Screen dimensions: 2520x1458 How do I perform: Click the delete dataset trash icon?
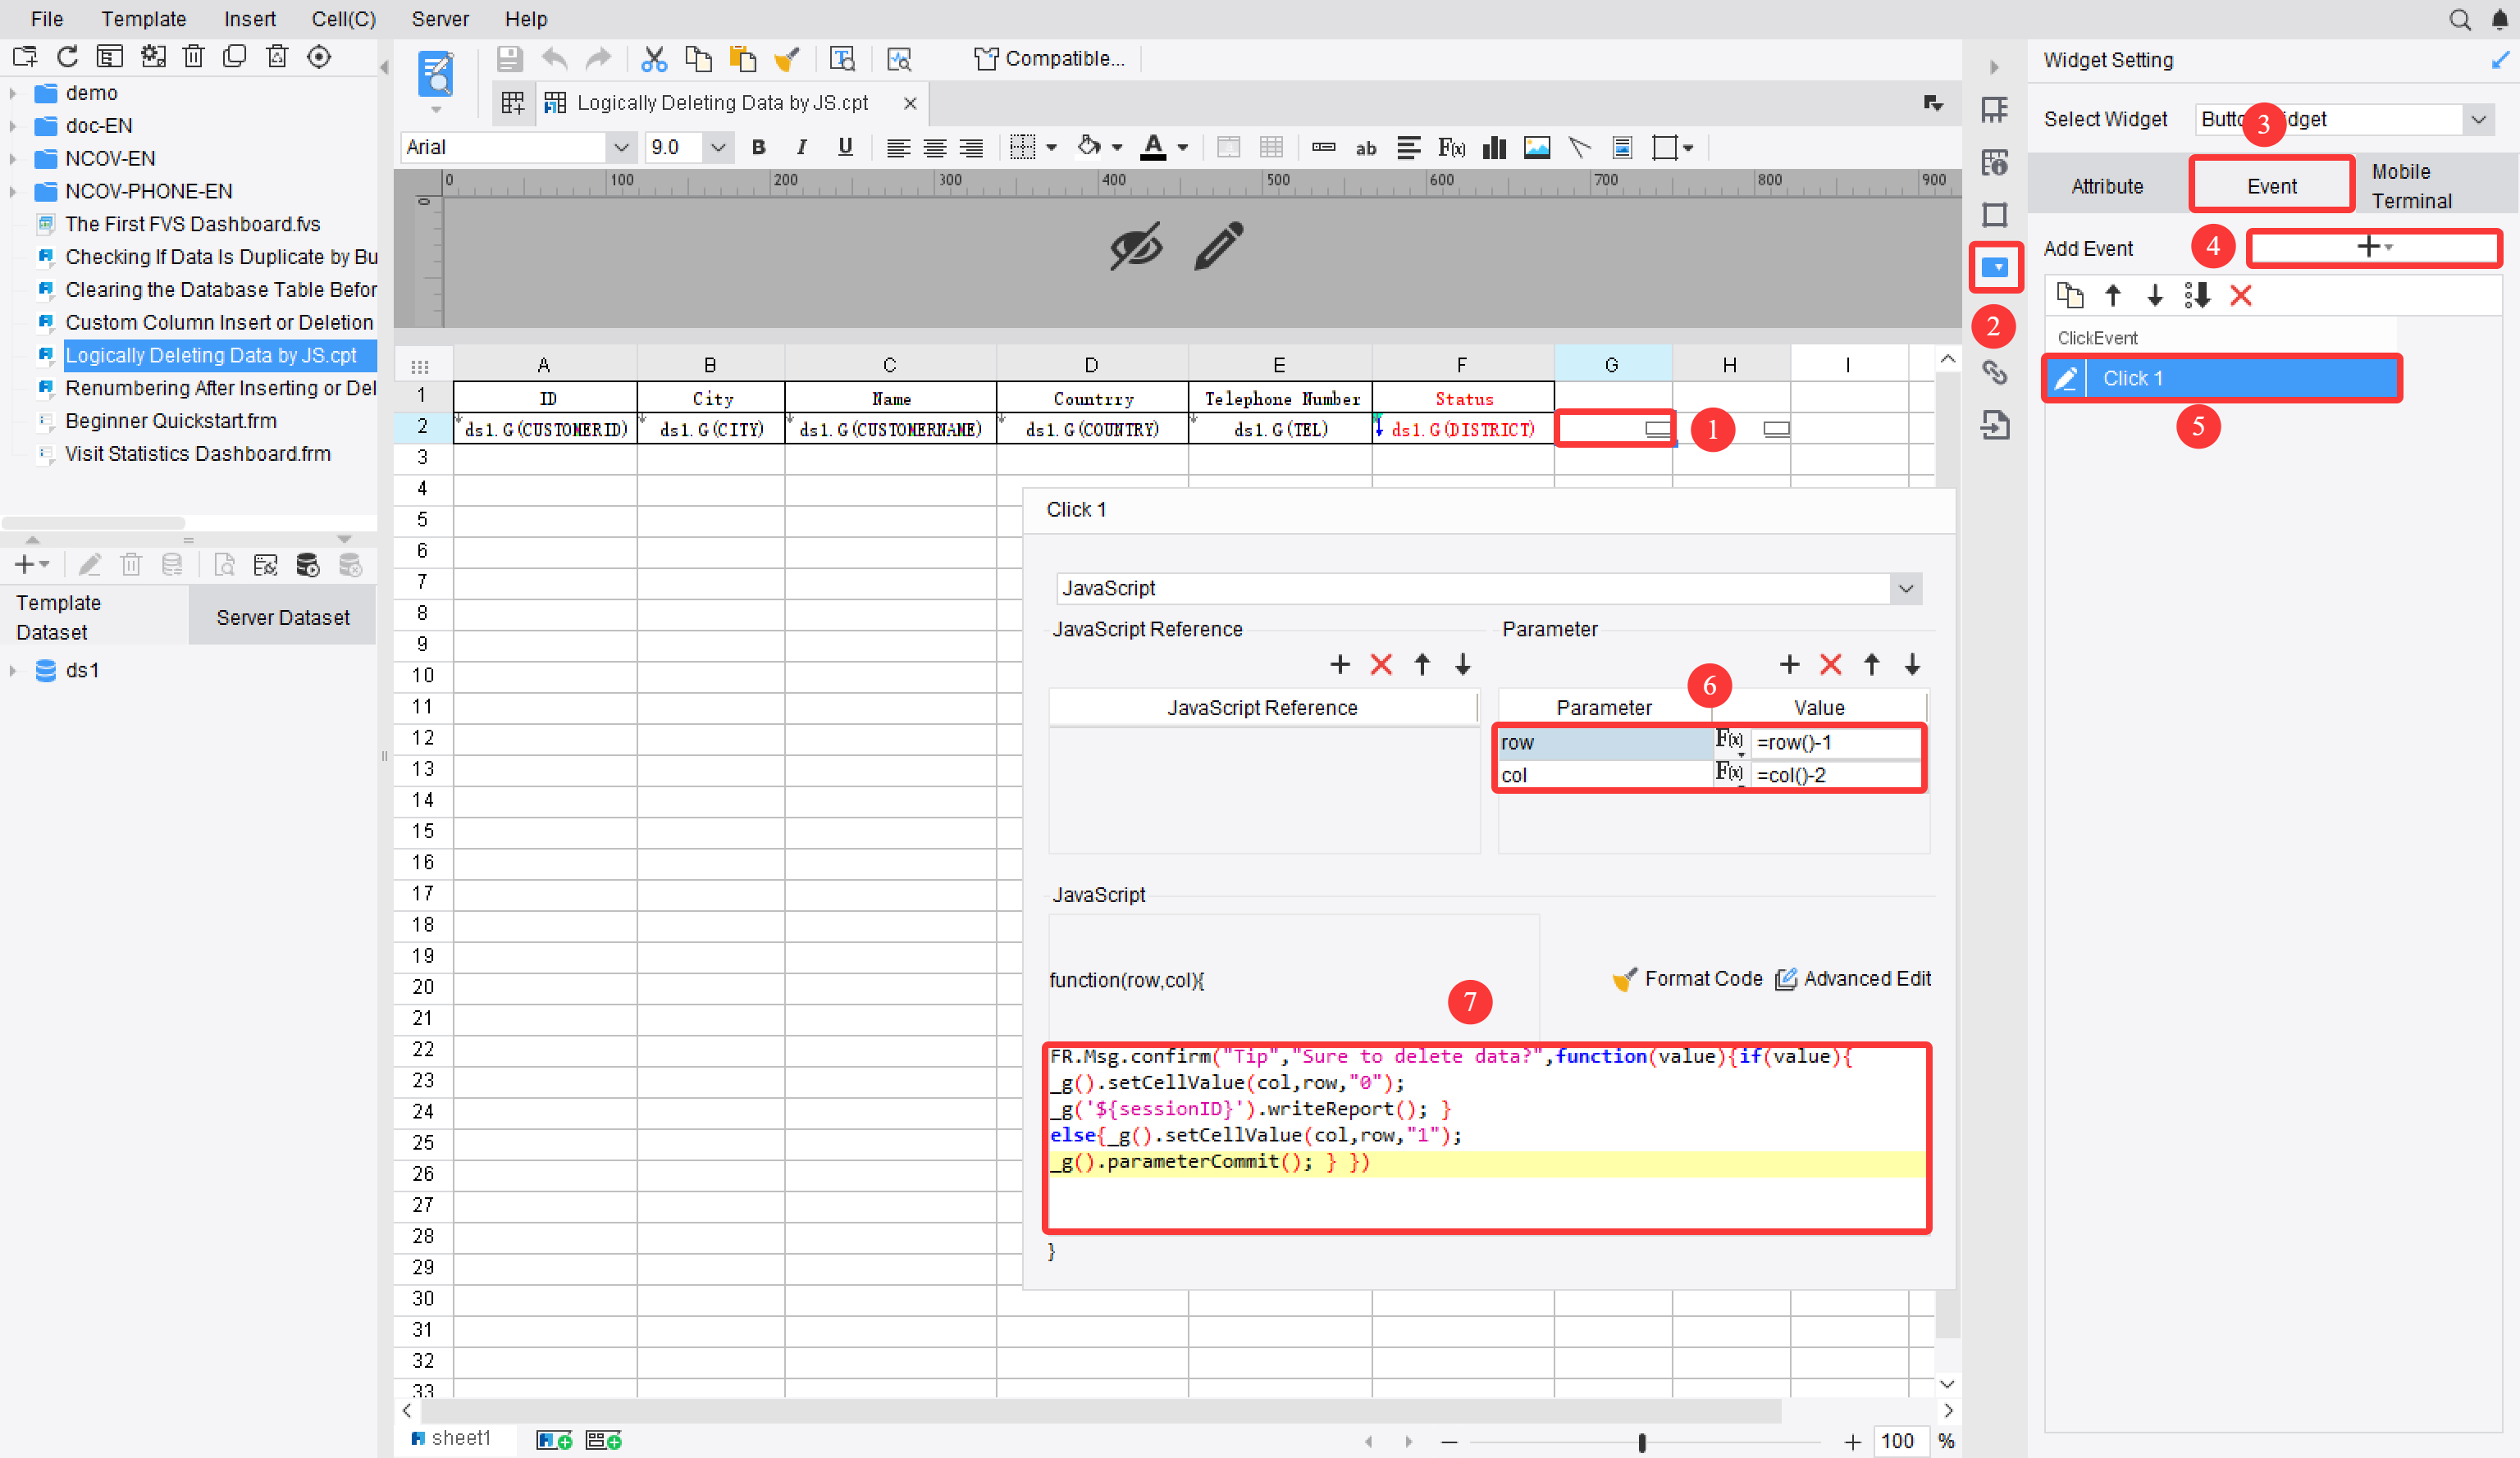[131, 565]
